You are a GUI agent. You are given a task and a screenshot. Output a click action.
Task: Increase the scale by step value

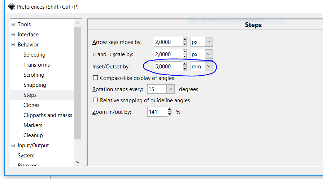click(x=184, y=52)
